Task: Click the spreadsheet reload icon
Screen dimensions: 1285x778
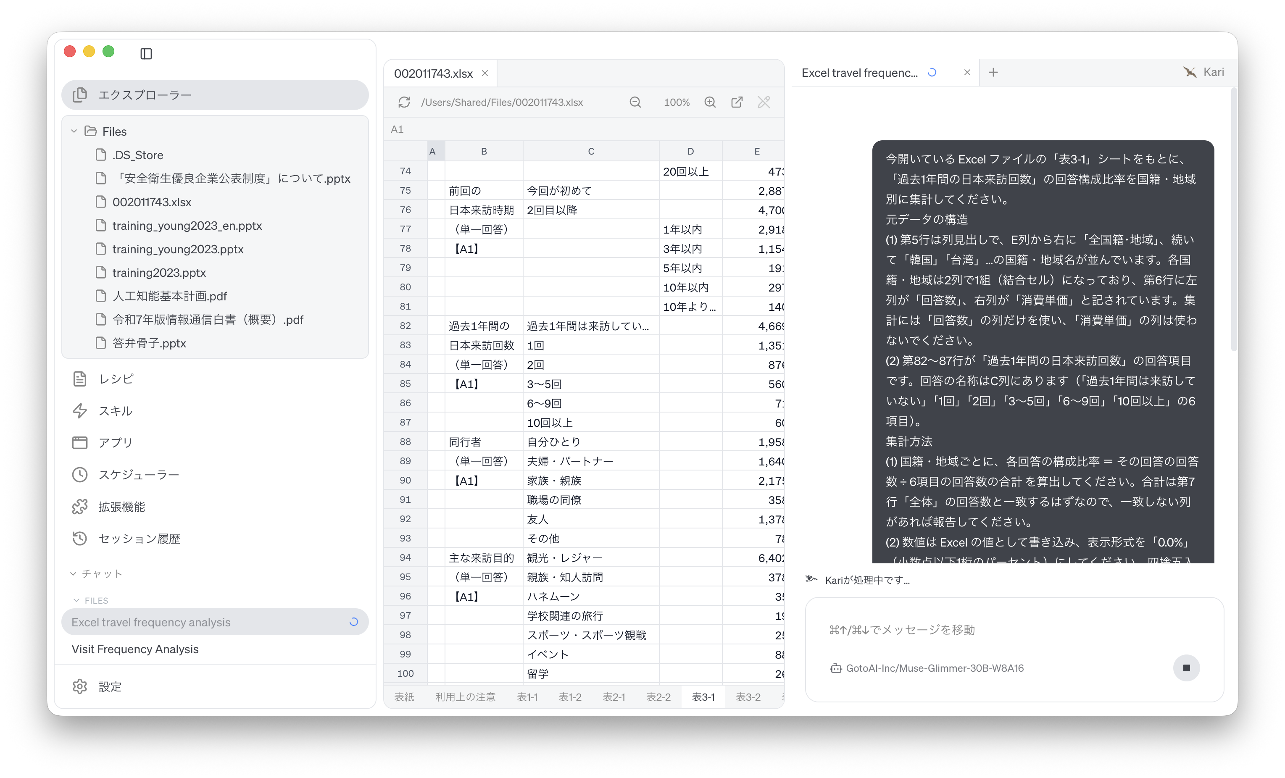Action: pyautogui.click(x=404, y=102)
